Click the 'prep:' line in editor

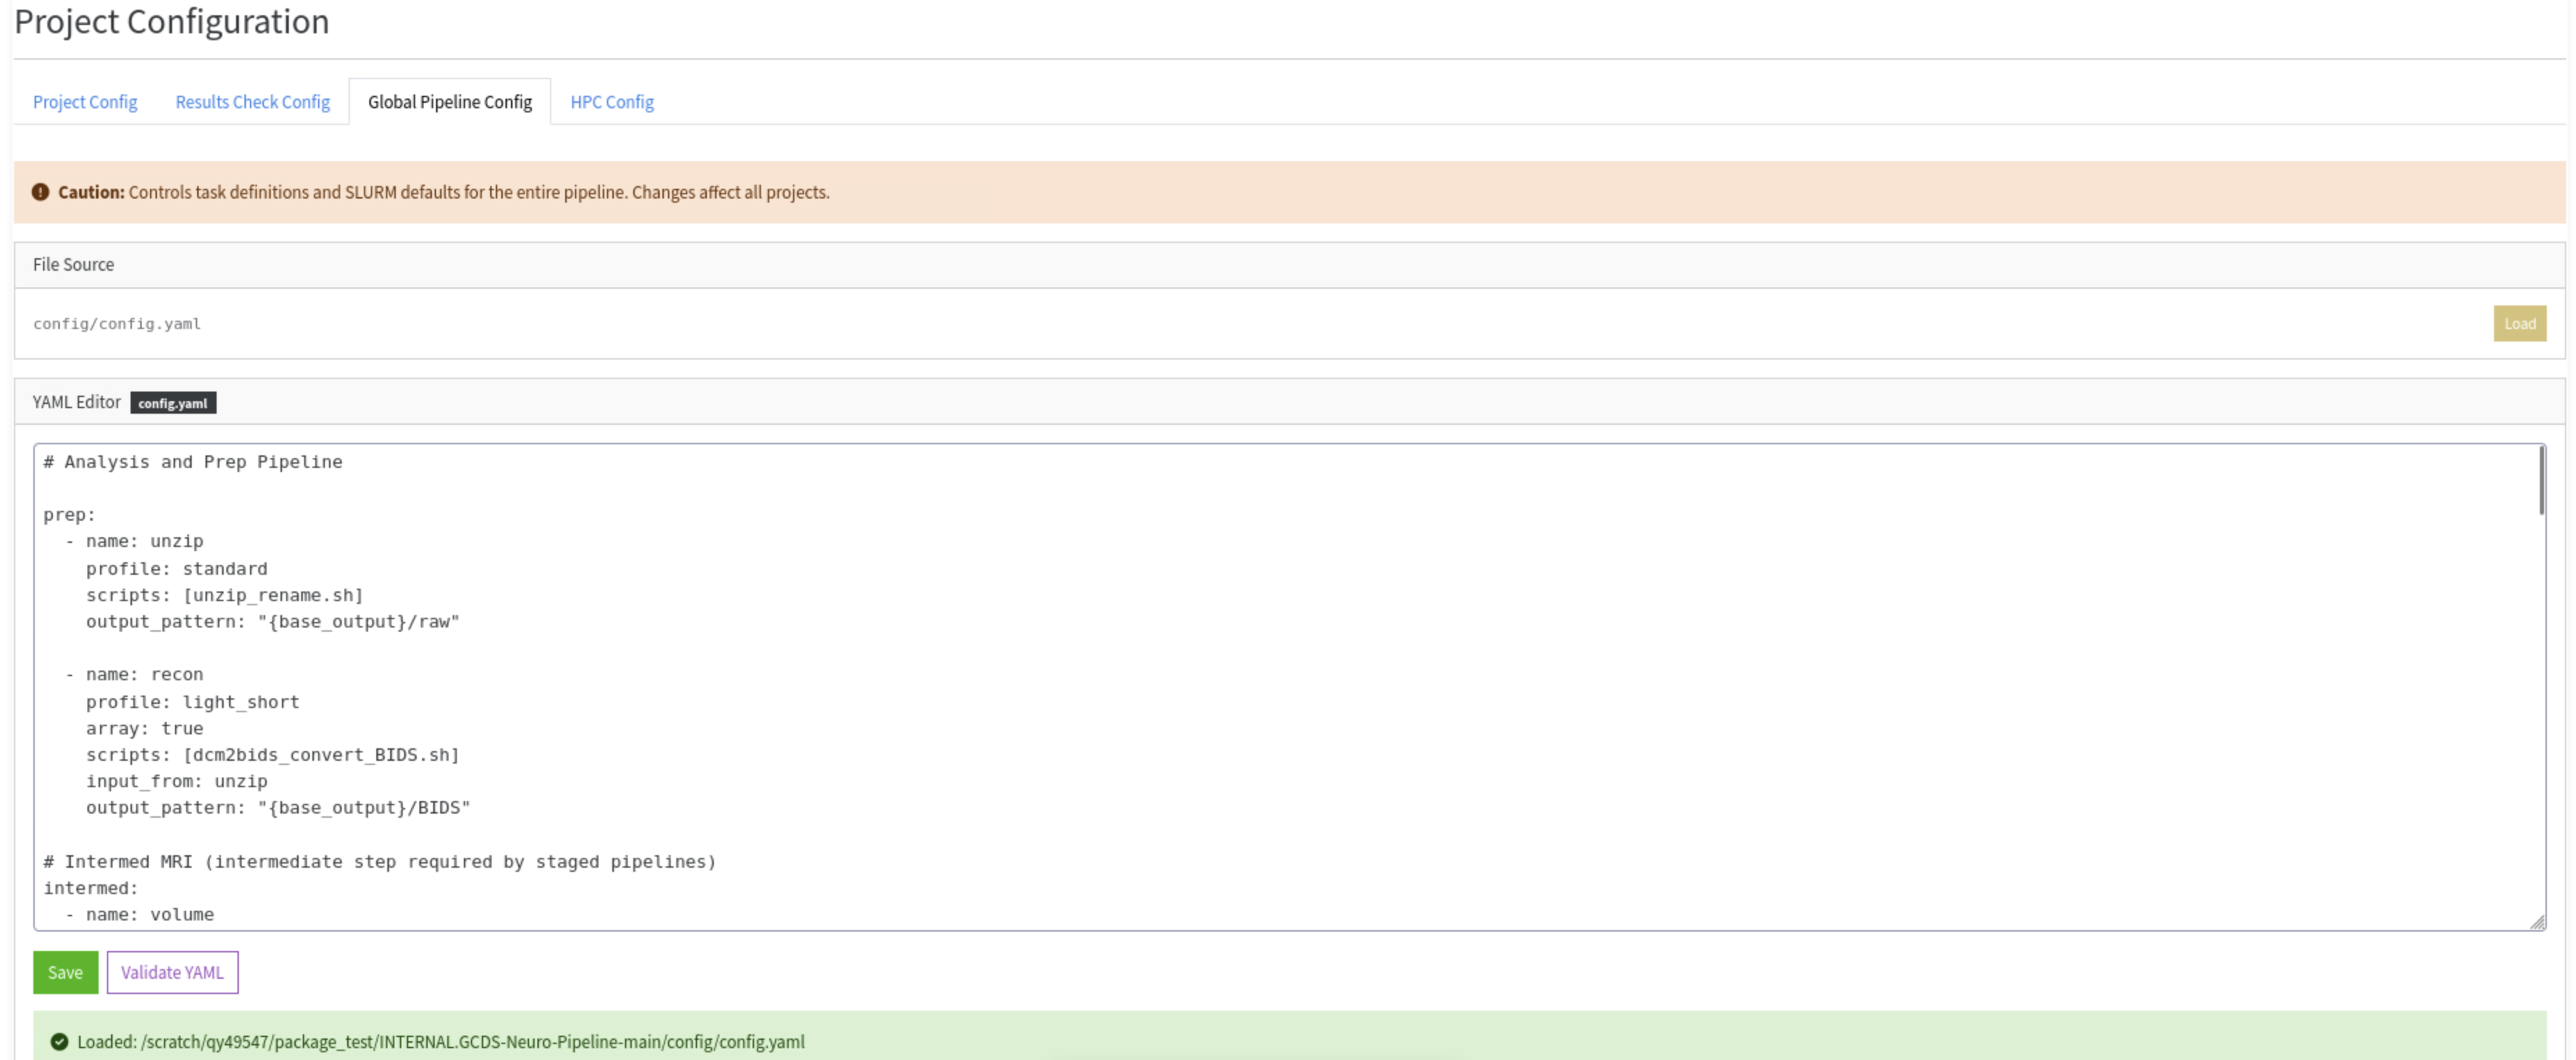pos(70,515)
